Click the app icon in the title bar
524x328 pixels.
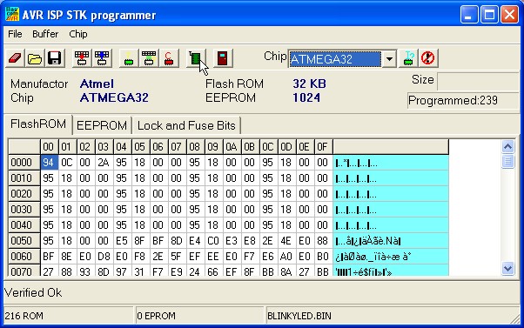[x=12, y=15]
